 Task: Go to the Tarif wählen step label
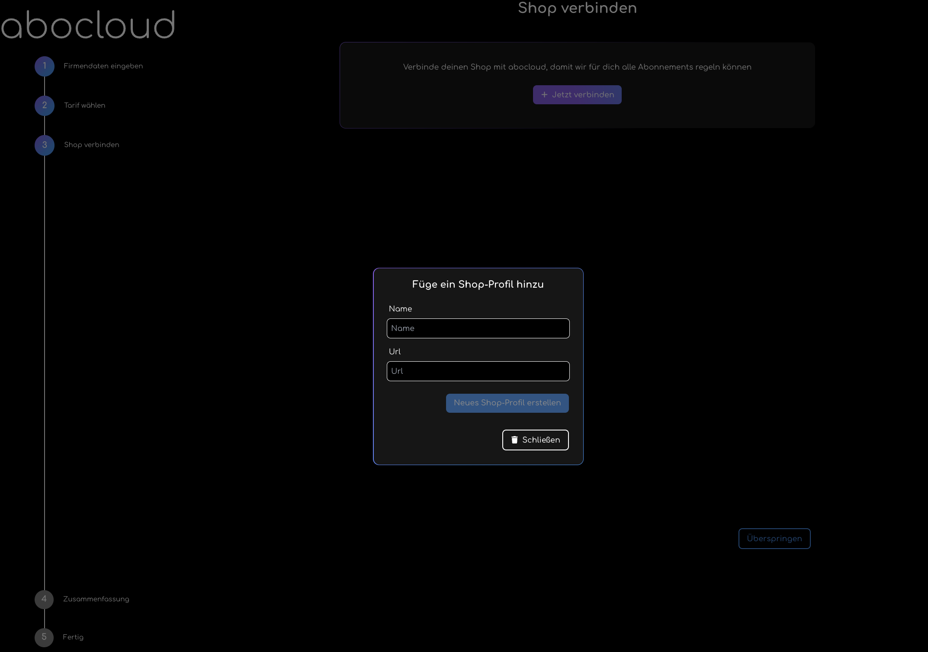tap(84, 106)
